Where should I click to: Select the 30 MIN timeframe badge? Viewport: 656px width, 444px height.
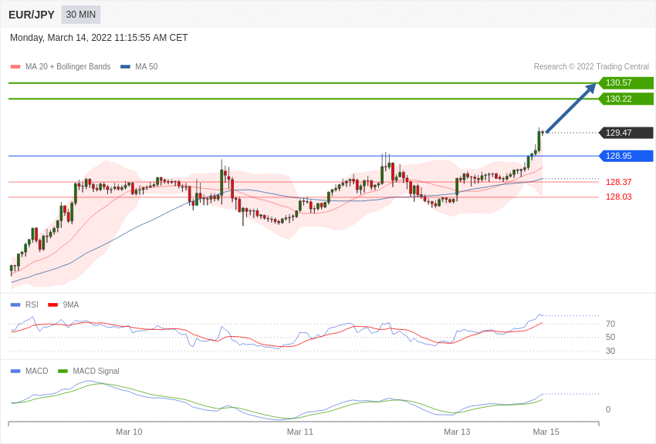pyautogui.click(x=81, y=15)
